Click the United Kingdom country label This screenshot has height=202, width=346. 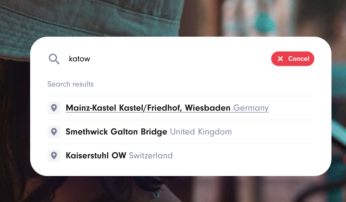(201, 132)
